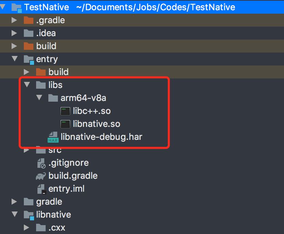
Task: Expand the gradle folder
Action: tap(14, 202)
